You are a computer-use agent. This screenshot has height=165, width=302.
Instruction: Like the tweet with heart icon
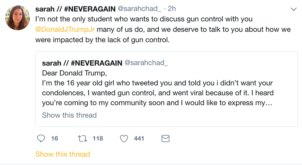click(x=124, y=138)
